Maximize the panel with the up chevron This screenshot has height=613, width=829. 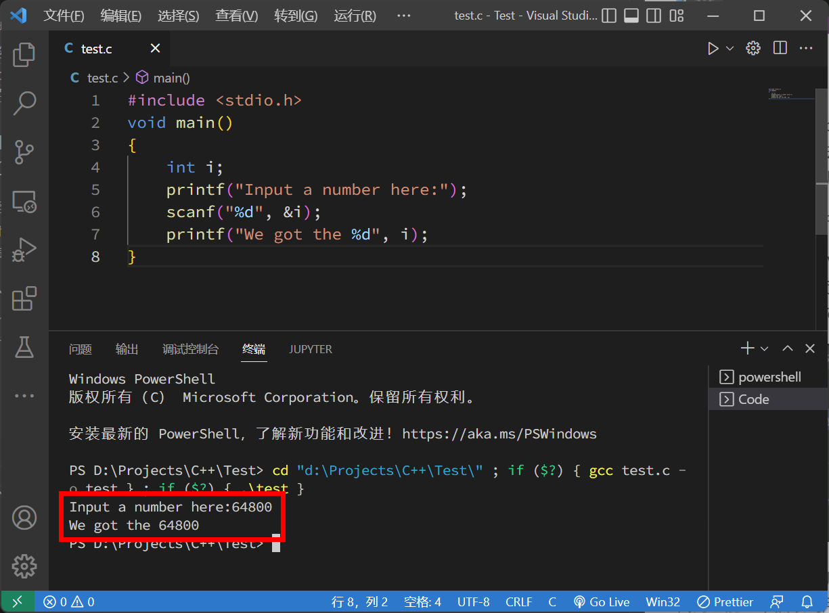coord(788,348)
